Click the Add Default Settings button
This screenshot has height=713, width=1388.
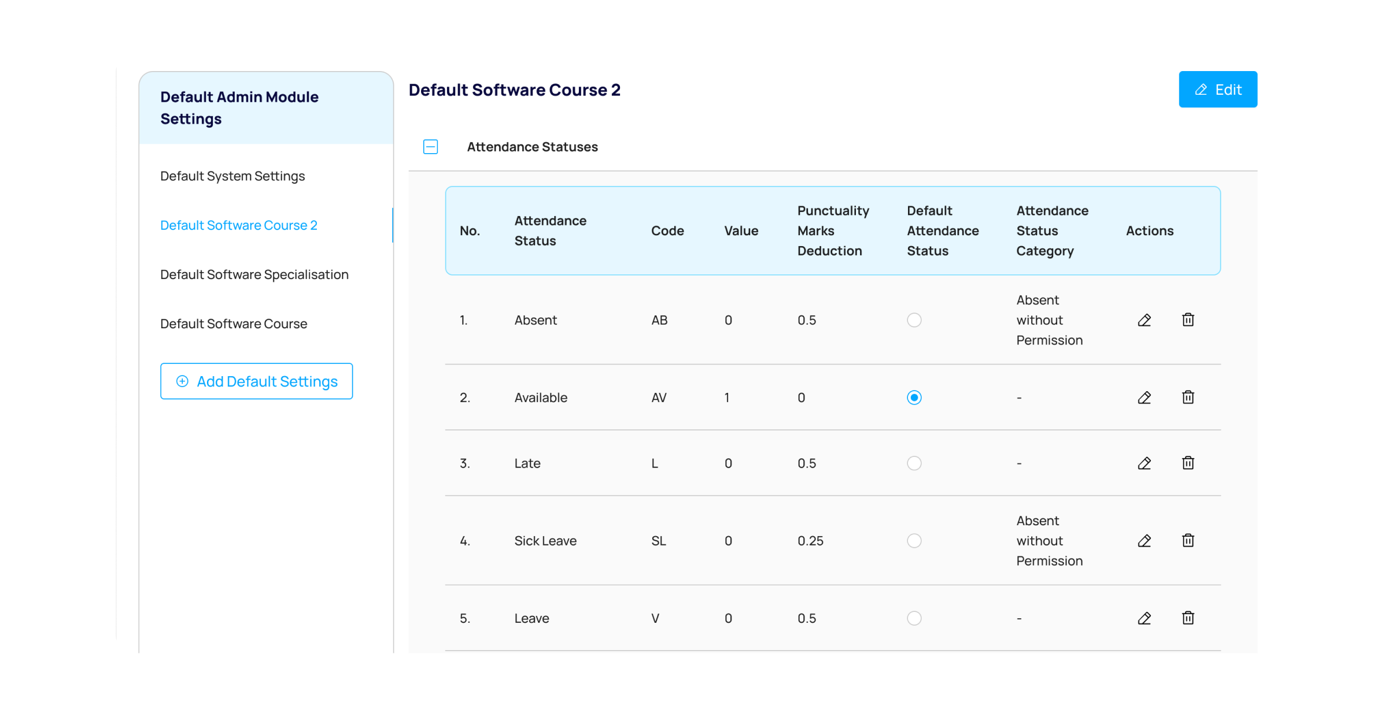(x=256, y=381)
